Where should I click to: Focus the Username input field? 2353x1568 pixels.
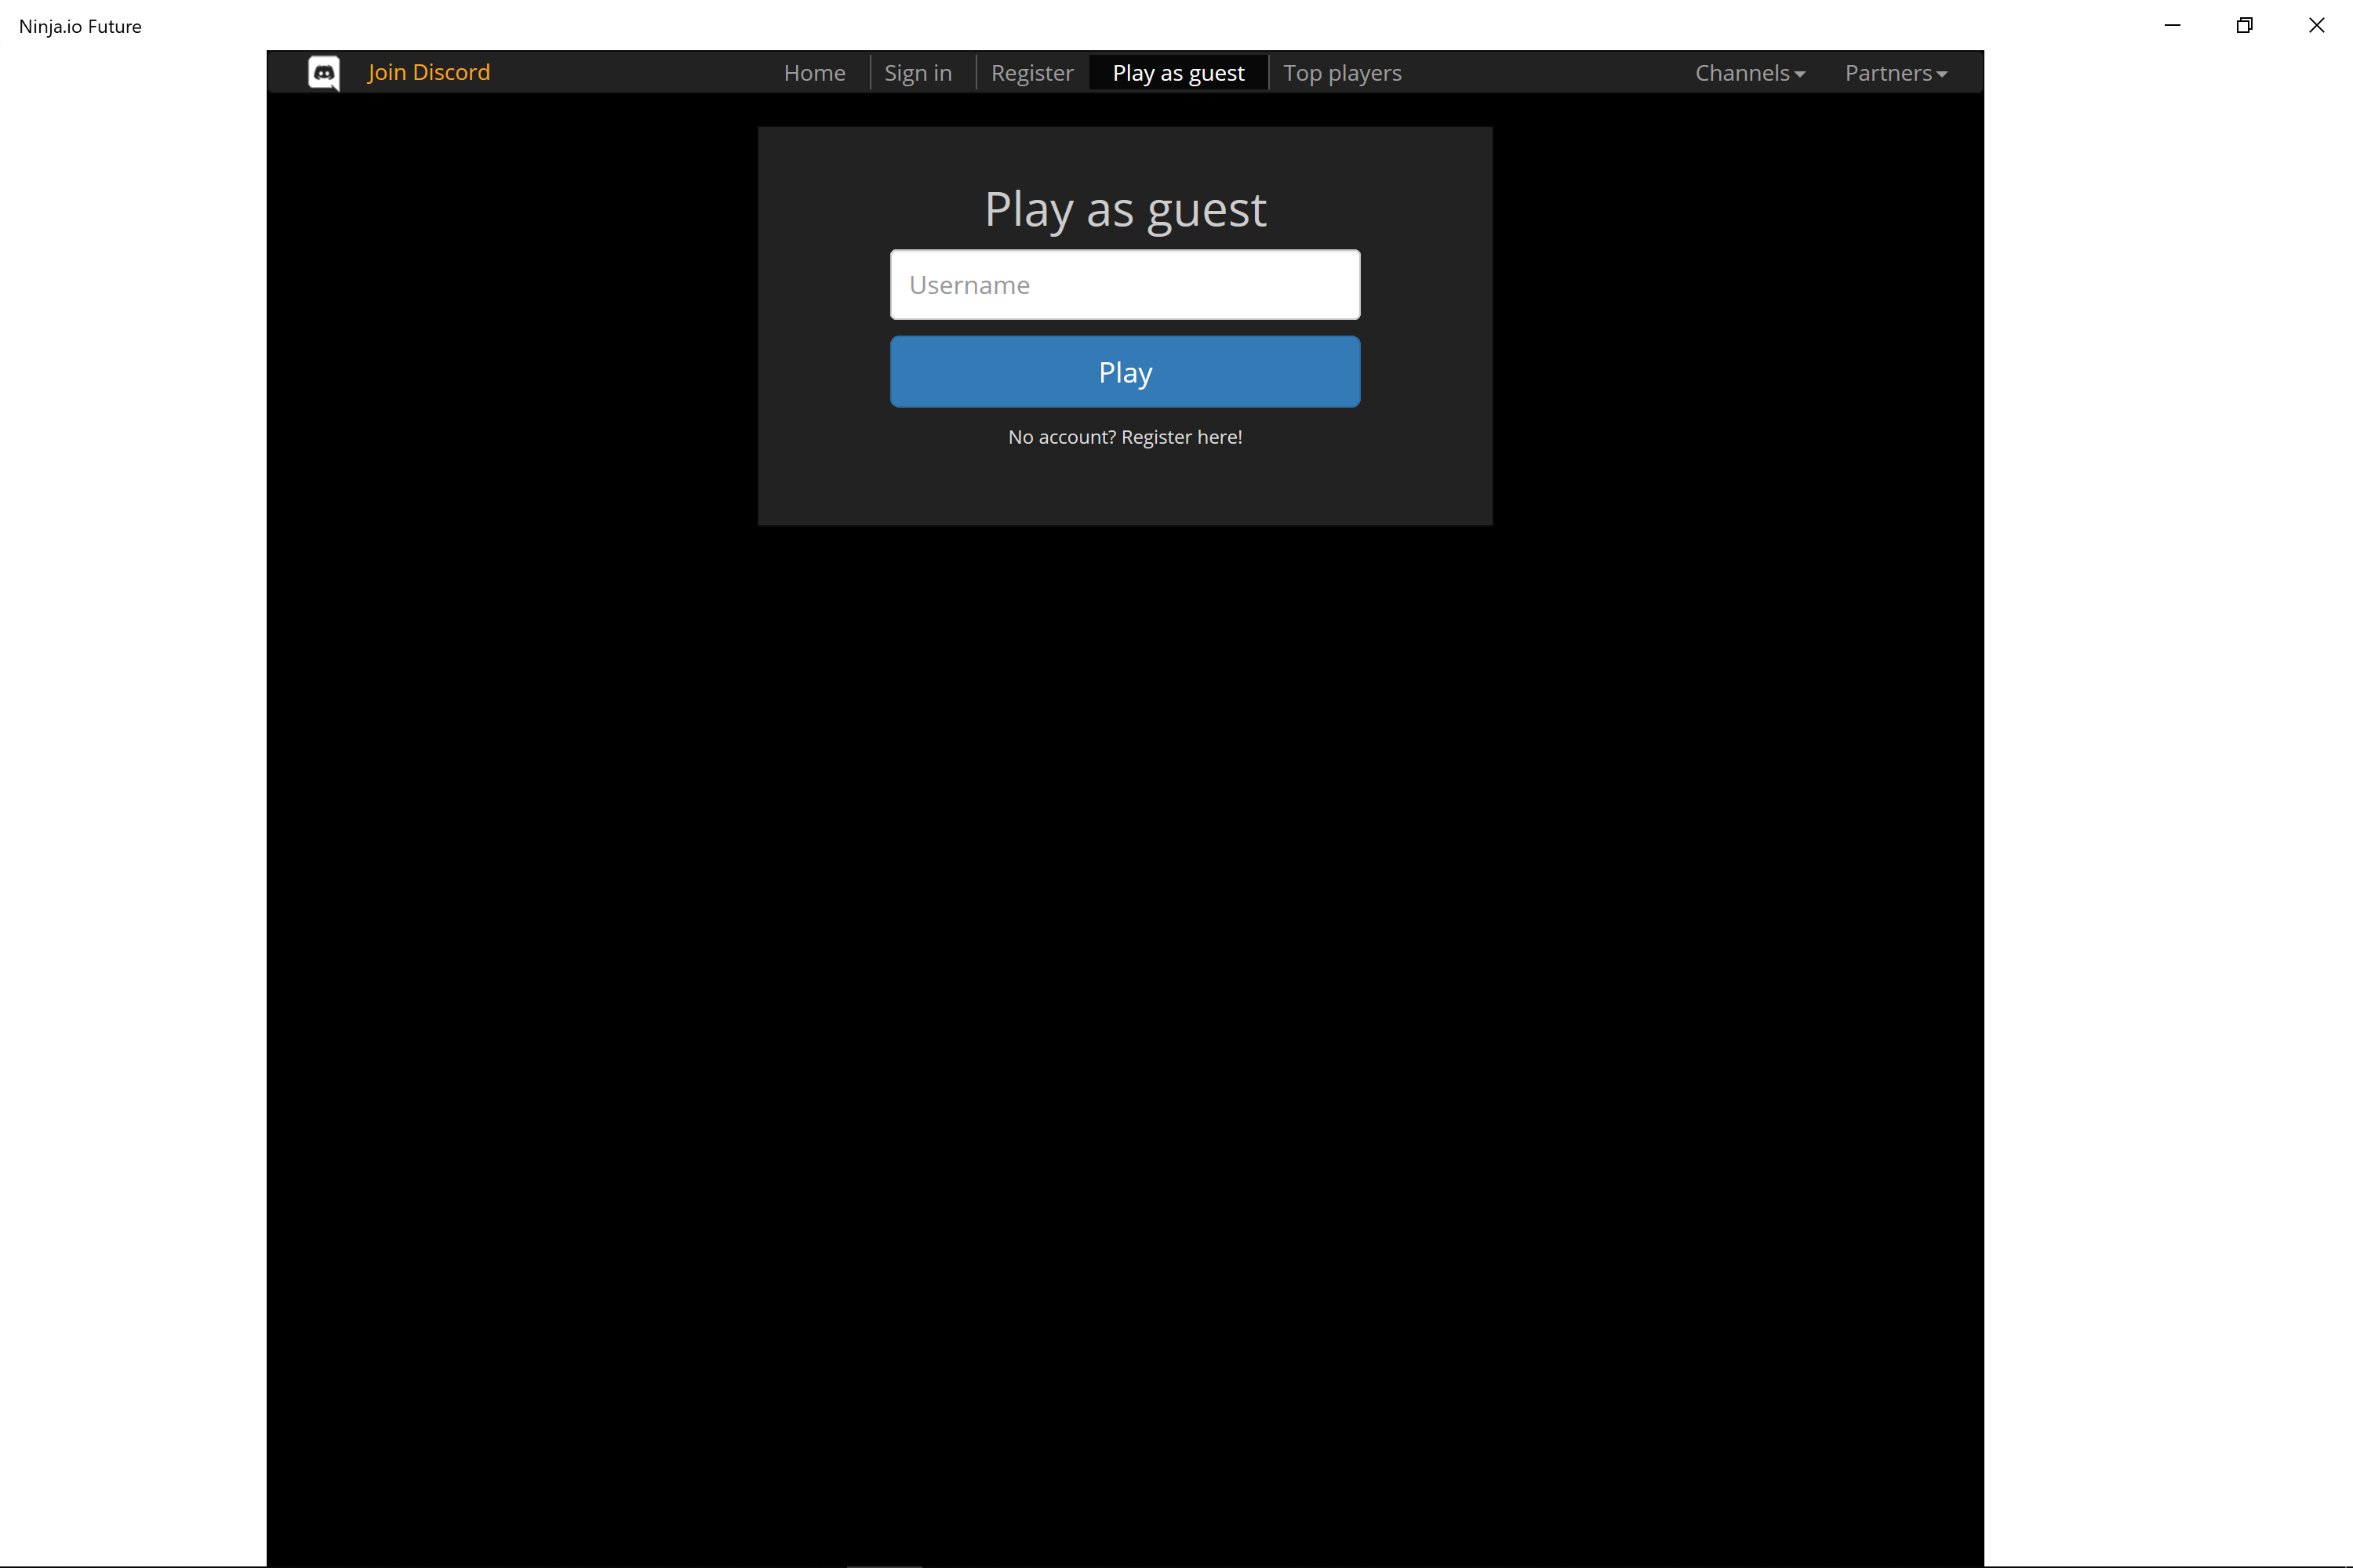1125,285
